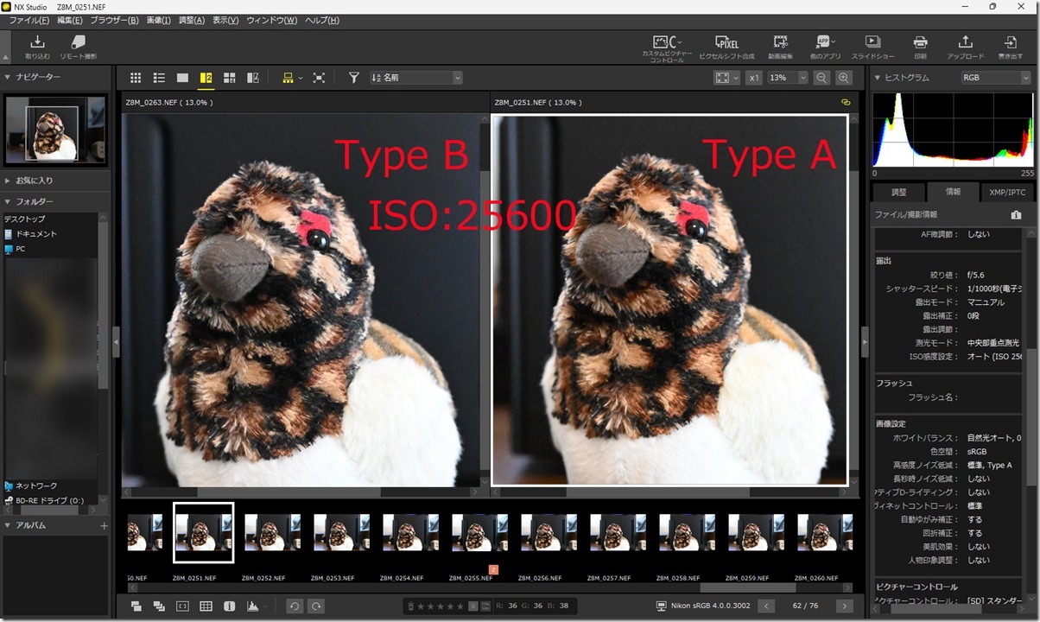This screenshot has width=1040, height=622.
Task: Select thumbnail Z8M_0258.NEF in filmstrip
Action: (x=687, y=532)
